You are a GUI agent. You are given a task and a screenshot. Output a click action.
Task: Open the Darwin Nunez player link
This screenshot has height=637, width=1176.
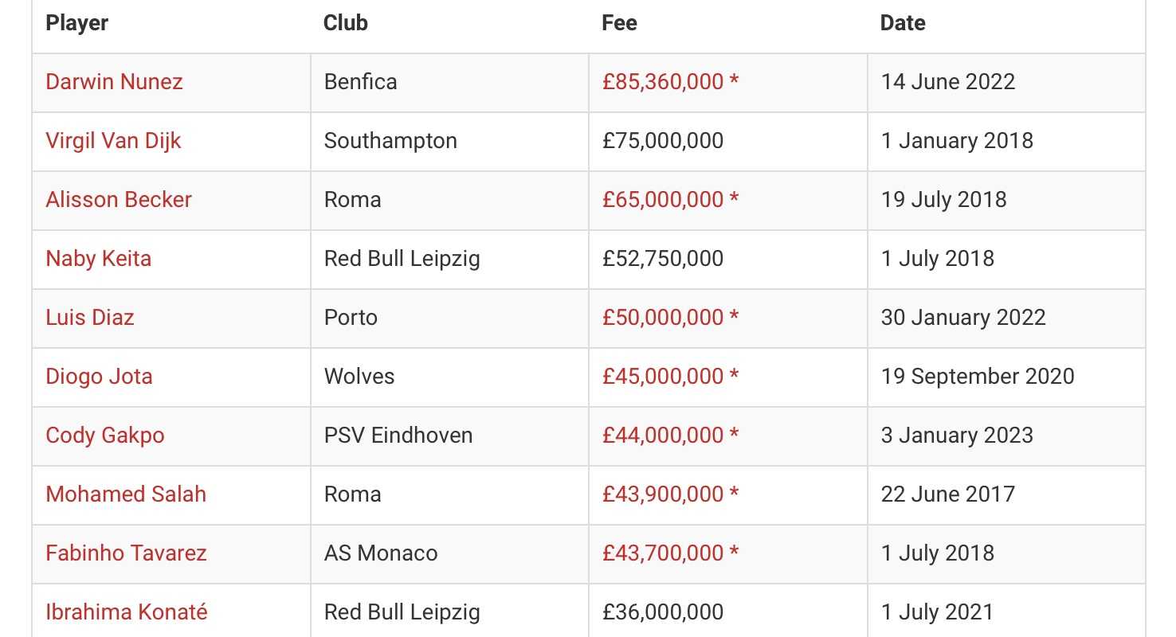[114, 82]
